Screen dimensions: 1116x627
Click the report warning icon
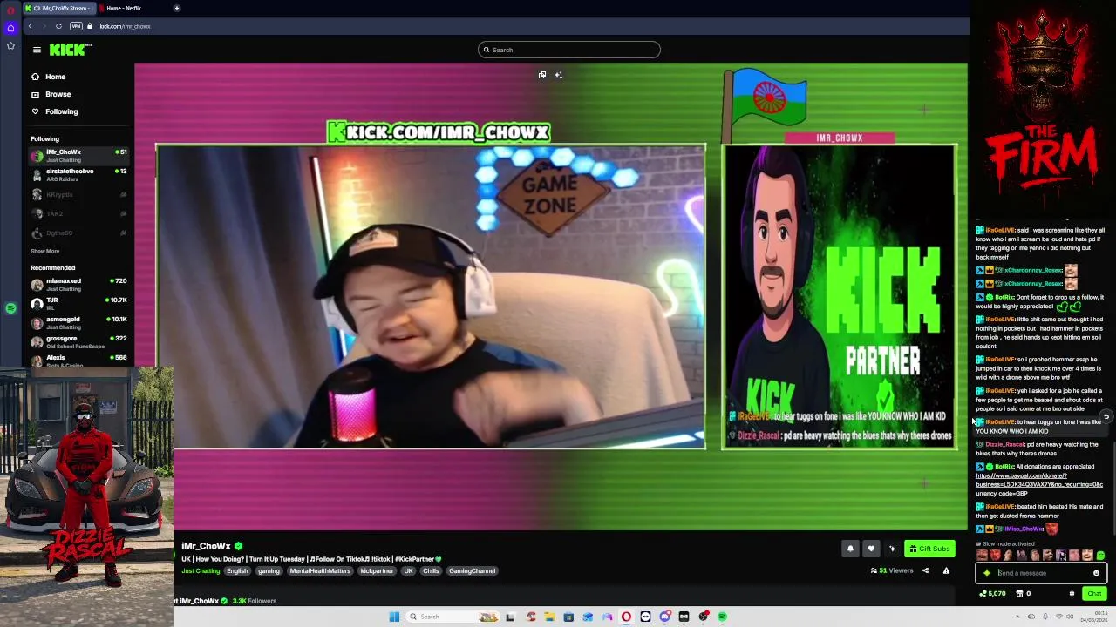[x=946, y=571]
